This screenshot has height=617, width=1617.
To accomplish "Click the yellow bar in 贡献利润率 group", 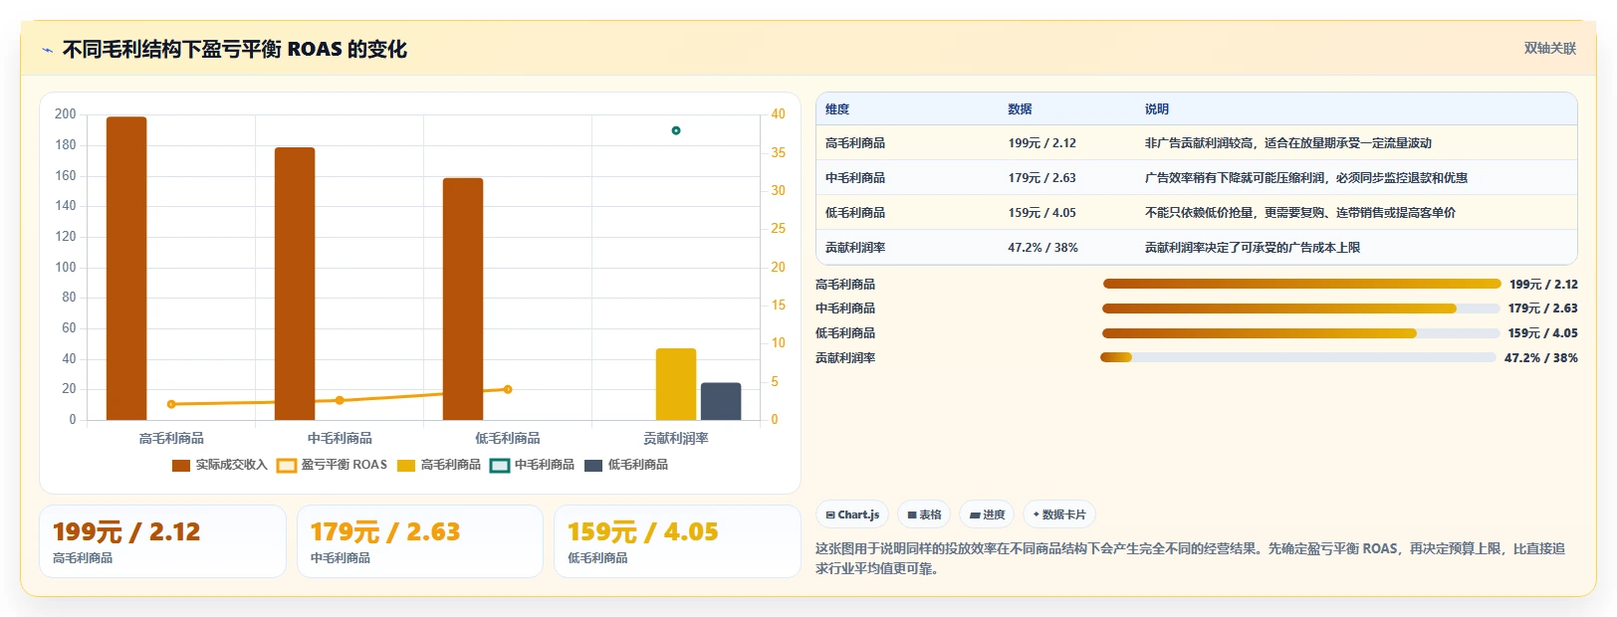I will point(676,384).
